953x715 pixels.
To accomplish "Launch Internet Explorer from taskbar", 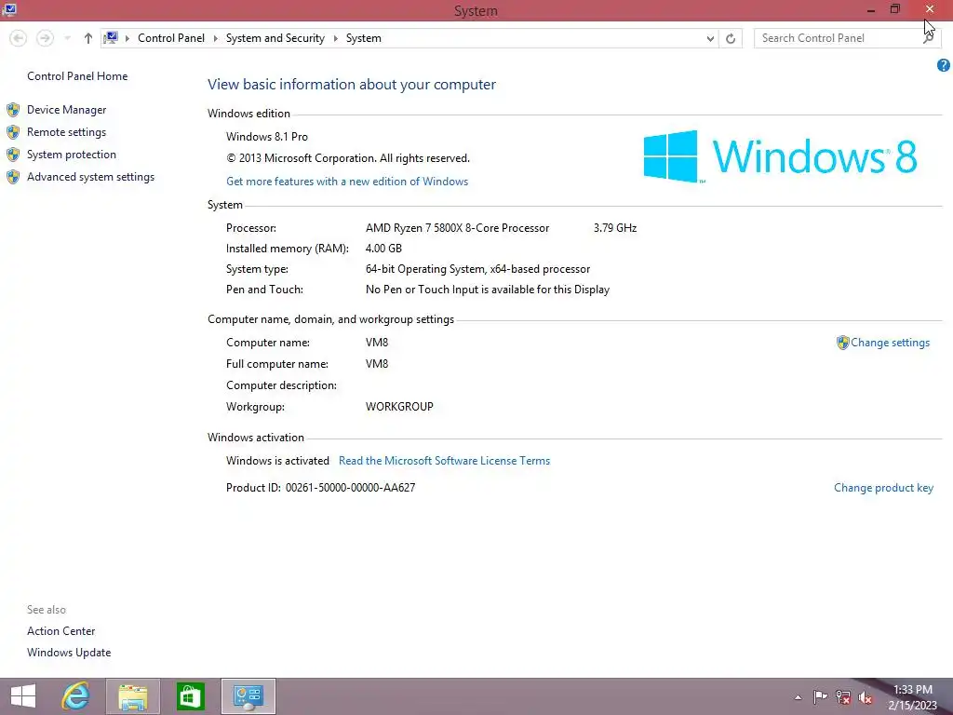I will coord(76,696).
